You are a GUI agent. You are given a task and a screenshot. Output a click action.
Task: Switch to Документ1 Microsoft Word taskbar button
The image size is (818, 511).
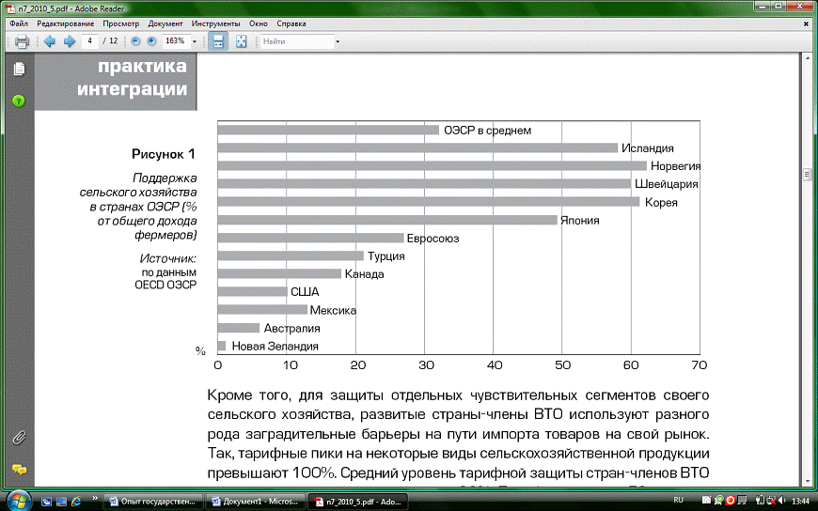257,501
